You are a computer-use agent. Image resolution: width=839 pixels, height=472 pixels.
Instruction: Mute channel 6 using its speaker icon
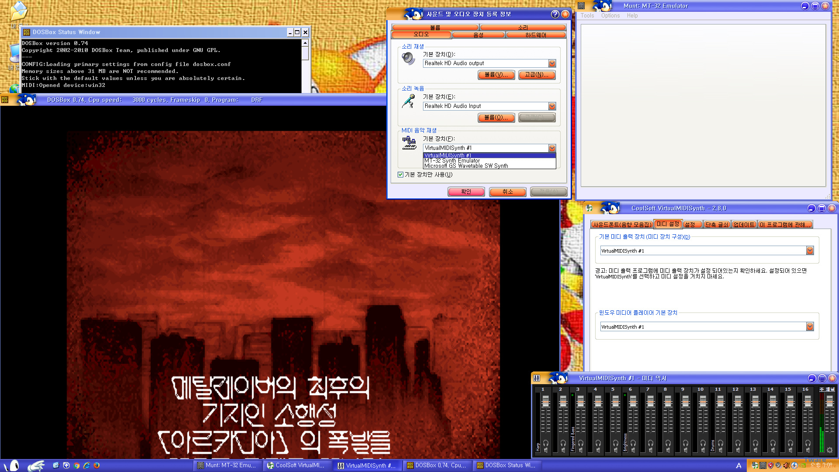pos(633,450)
